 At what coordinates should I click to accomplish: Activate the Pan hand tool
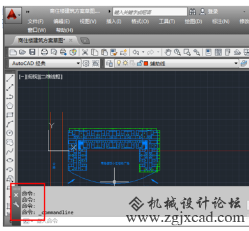(x=168, y=52)
